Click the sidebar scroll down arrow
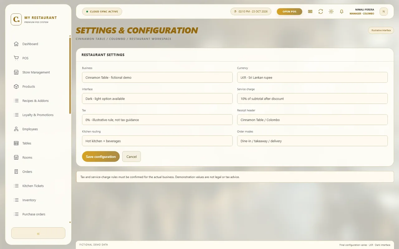Viewport: 399px width, 249px height. click(x=70, y=223)
